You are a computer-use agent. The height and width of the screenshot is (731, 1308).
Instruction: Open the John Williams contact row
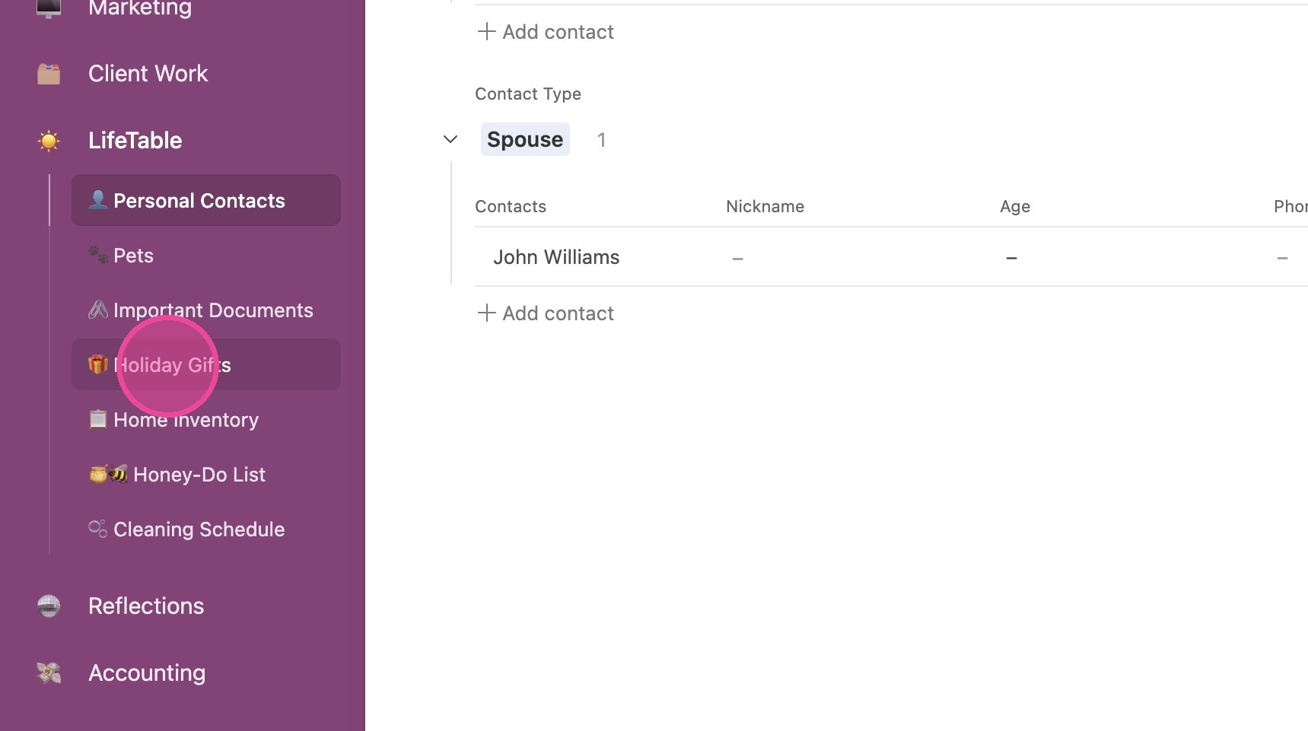coord(891,257)
